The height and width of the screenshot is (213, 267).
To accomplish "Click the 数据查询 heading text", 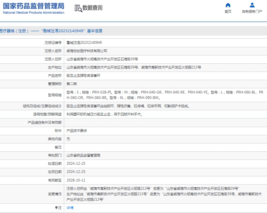I will click(x=92, y=8).
